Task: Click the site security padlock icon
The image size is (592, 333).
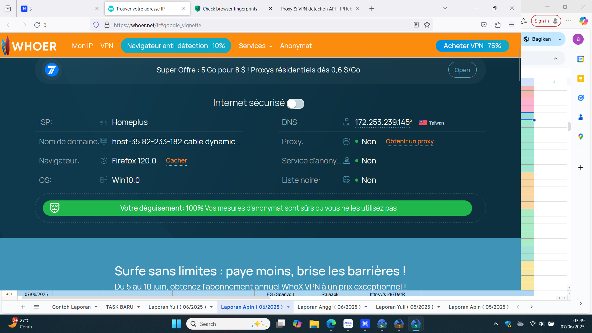Action: 107,25
